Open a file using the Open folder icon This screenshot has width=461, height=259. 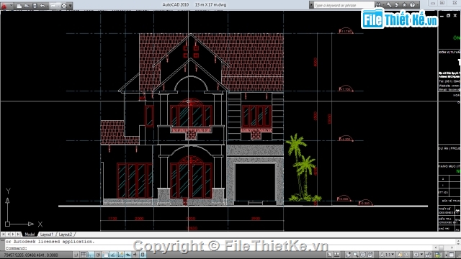click(x=27, y=6)
